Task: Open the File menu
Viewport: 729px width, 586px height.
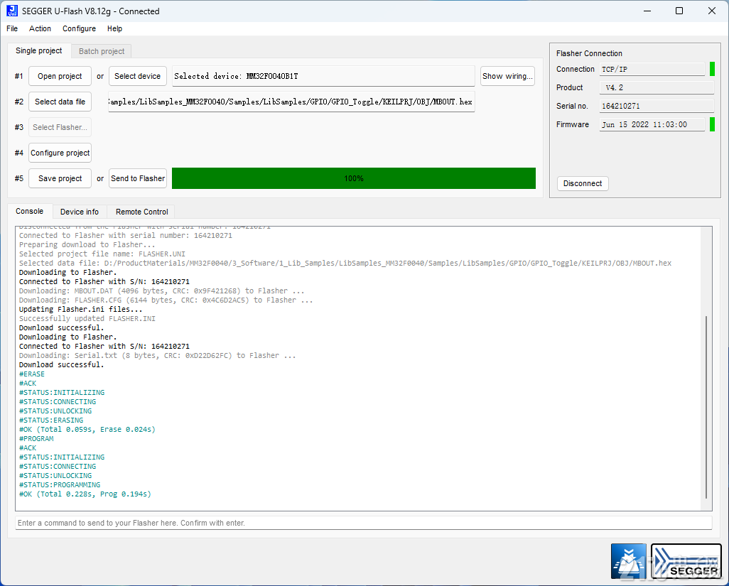Action: 12,29
